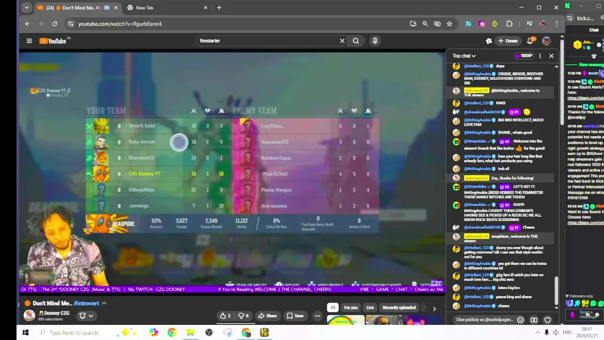Click the 100XP chat badge
Screen dimensions: 604x340
click(x=523, y=56)
